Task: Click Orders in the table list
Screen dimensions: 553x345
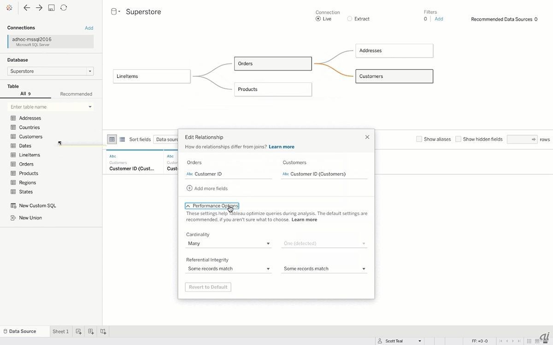Action: pyautogui.click(x=26, y=164)
